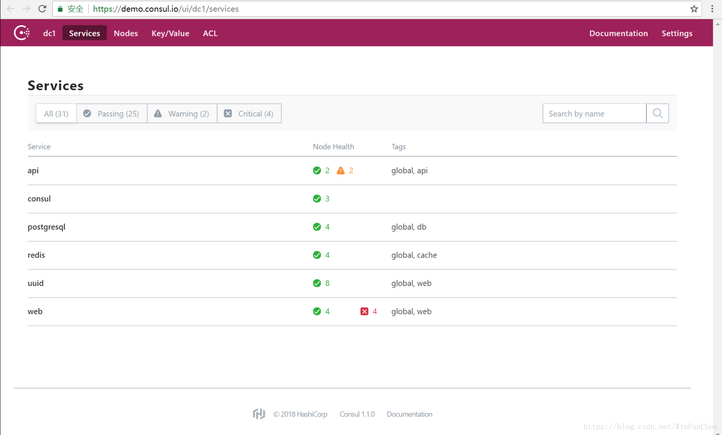Viewport: 722px width, 435px height.
Task: Click the search magnifier button
Action: pyautogui.click(x=657, y=114)
